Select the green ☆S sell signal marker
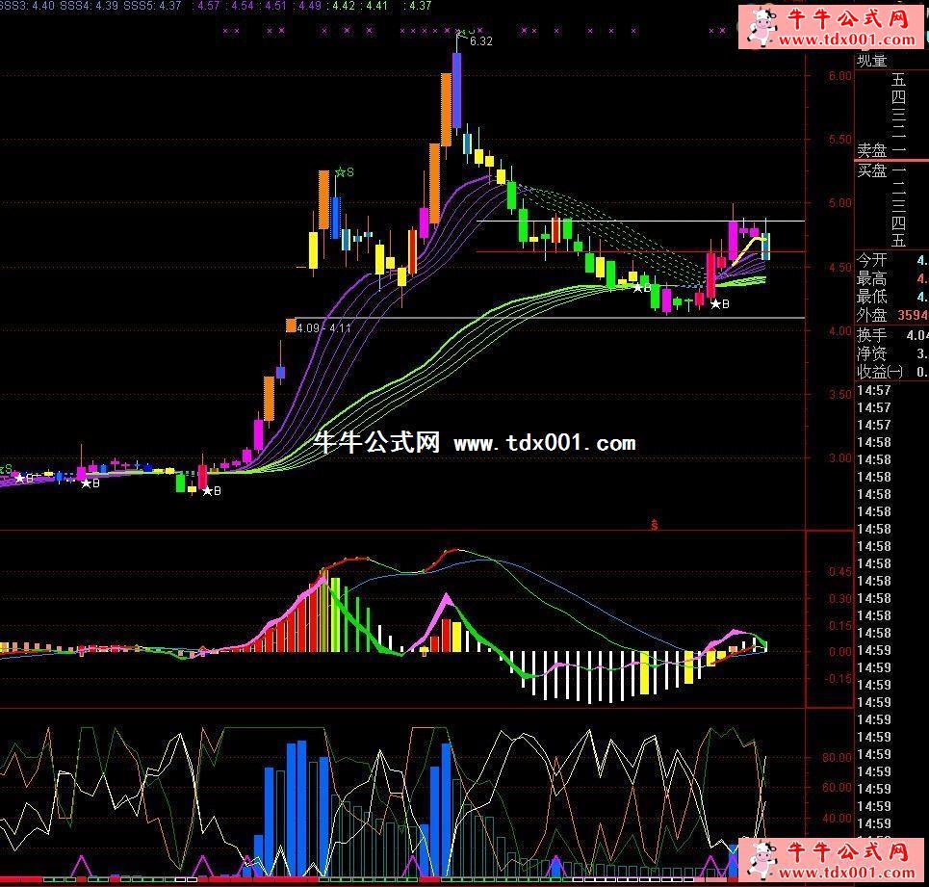 tap(344, 172)
